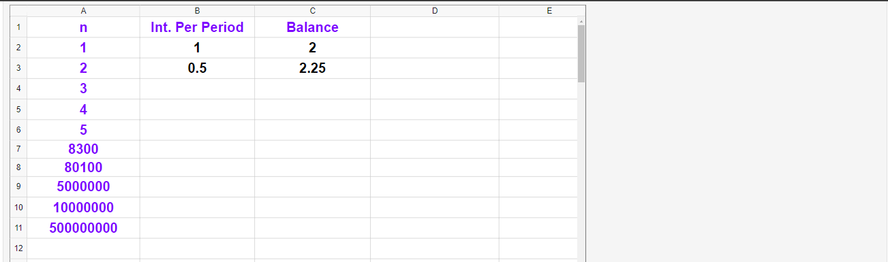Screen dimensions: 888x262
Task: Click the cell with n value 5
Action: coord(83,129)
